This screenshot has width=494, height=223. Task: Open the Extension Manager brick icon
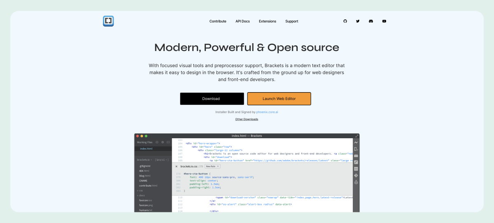356,156
